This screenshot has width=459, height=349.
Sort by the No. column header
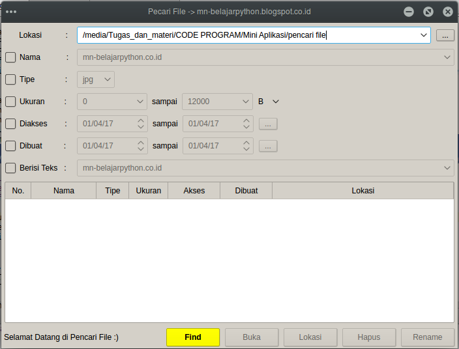coord(18,191)
